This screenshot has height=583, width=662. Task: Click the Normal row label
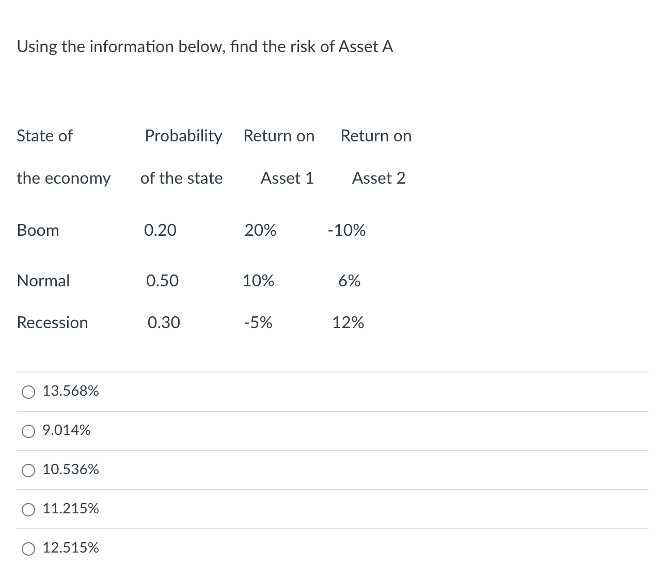pyautogui.click(x=43, y=281)
